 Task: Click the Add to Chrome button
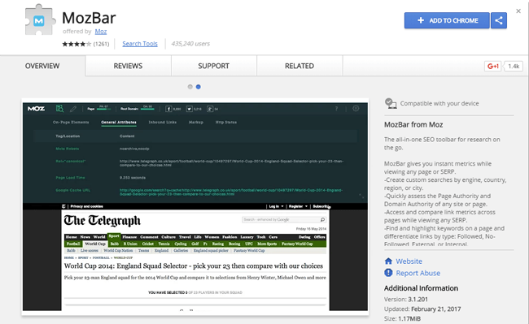tap(447, 20)
